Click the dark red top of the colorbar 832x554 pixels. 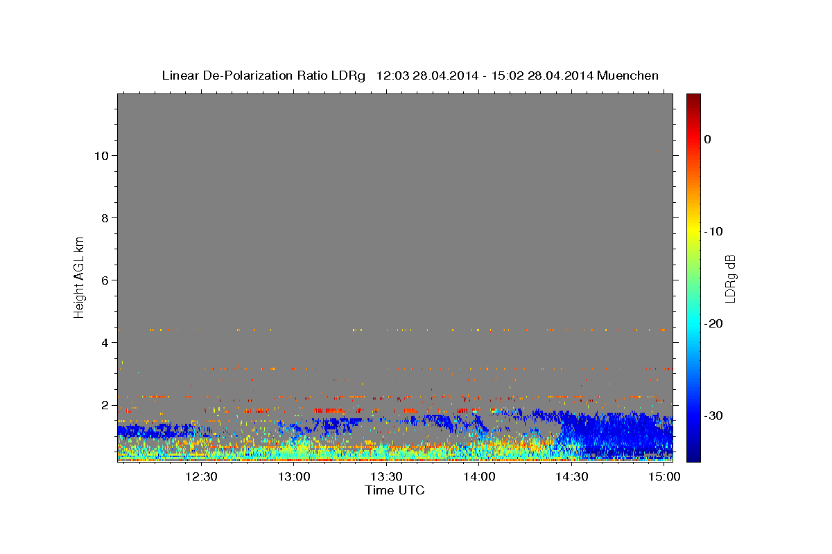693,99
